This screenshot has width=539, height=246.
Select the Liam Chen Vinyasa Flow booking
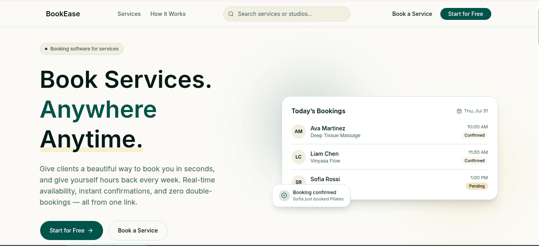[389, 157]
